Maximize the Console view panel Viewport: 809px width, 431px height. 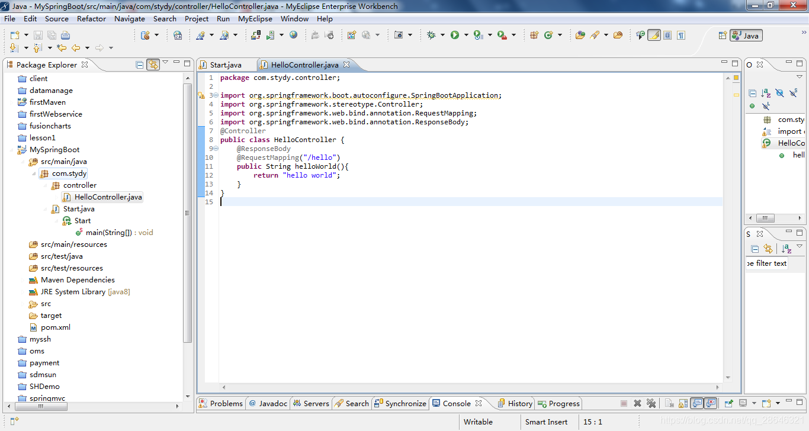(x=800, y=401)
